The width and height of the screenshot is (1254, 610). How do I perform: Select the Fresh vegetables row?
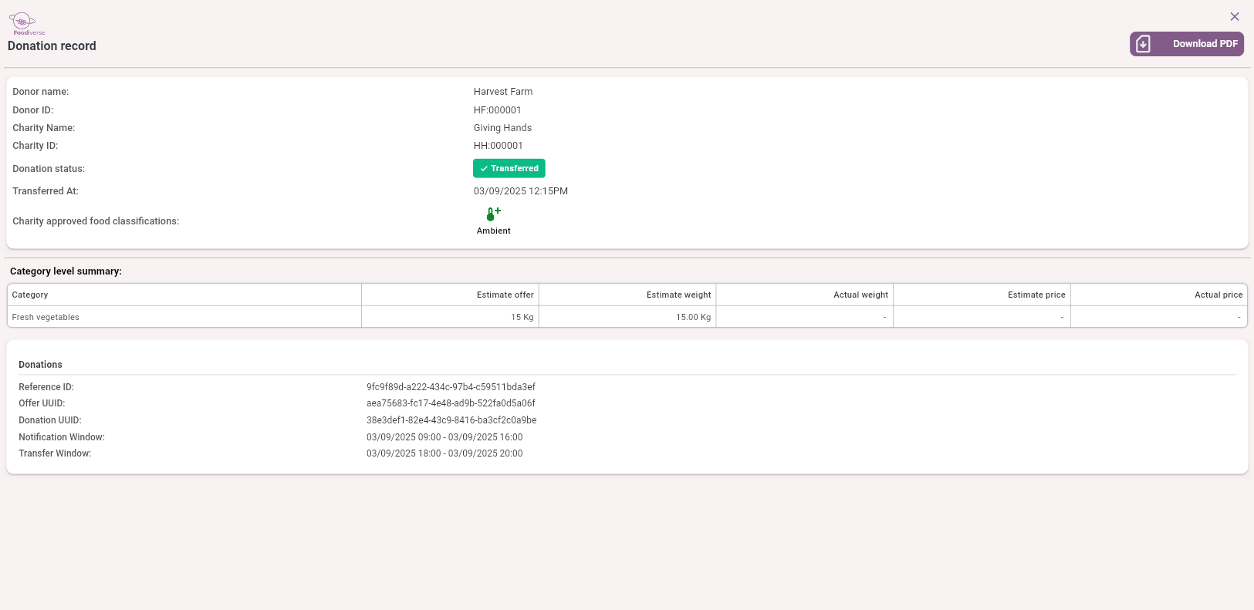point(46,317)
